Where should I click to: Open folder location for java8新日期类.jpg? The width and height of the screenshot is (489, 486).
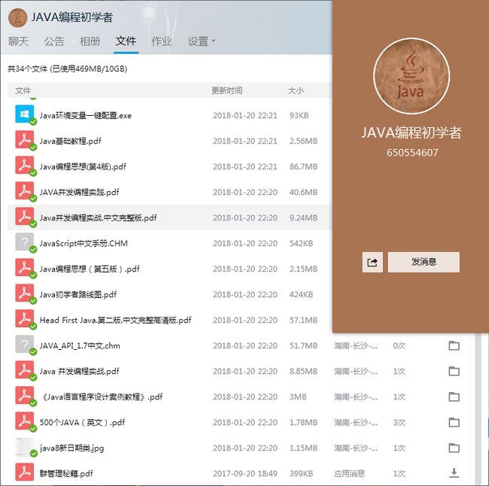click(x=454, y=448)
